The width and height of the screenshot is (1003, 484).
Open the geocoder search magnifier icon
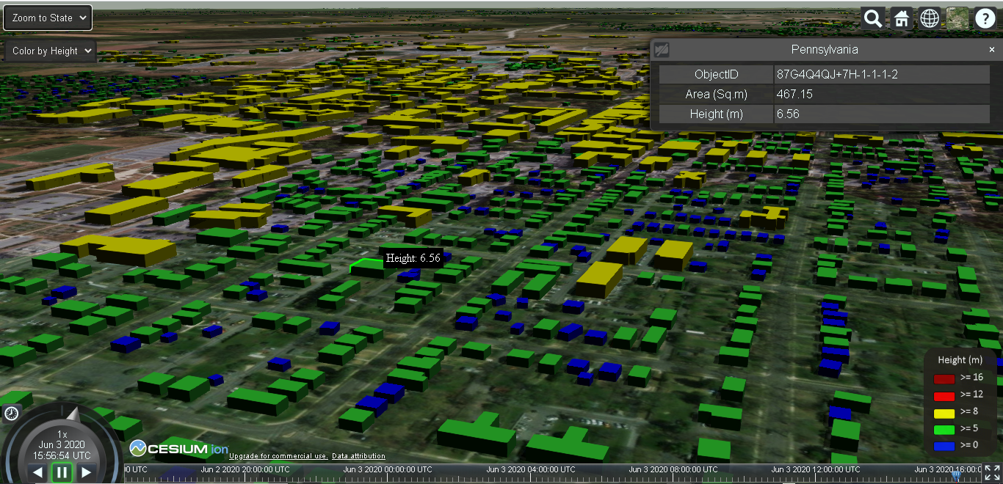pos(872,18)
